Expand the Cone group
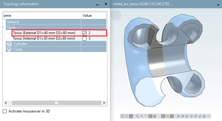The width and height of the screenshot is (222, 121). point(4,49)
